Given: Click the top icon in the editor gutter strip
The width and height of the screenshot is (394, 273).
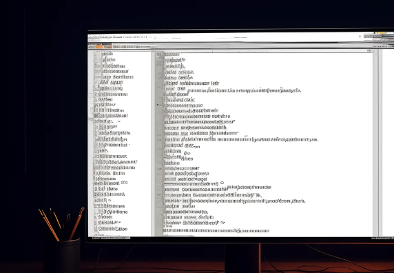Looking at the screenshot, I should point(159,54).
